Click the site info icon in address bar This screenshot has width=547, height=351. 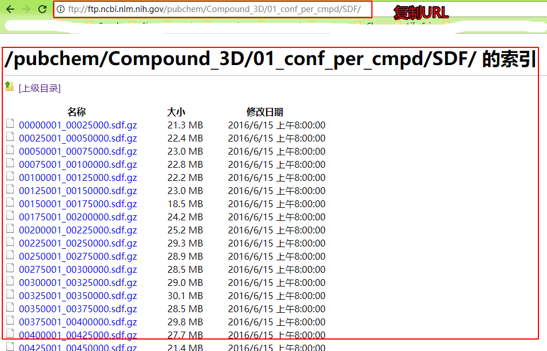(x=61, y=9)
